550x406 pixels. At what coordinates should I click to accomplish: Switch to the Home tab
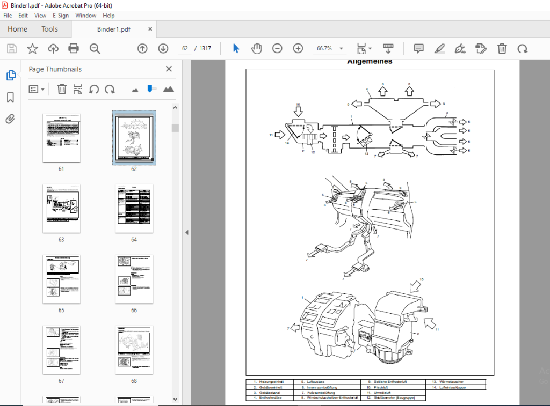pyautogui.click(x=17, y=29)
